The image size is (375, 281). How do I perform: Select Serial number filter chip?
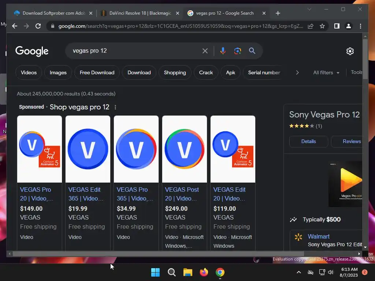(x=264, y=73)
